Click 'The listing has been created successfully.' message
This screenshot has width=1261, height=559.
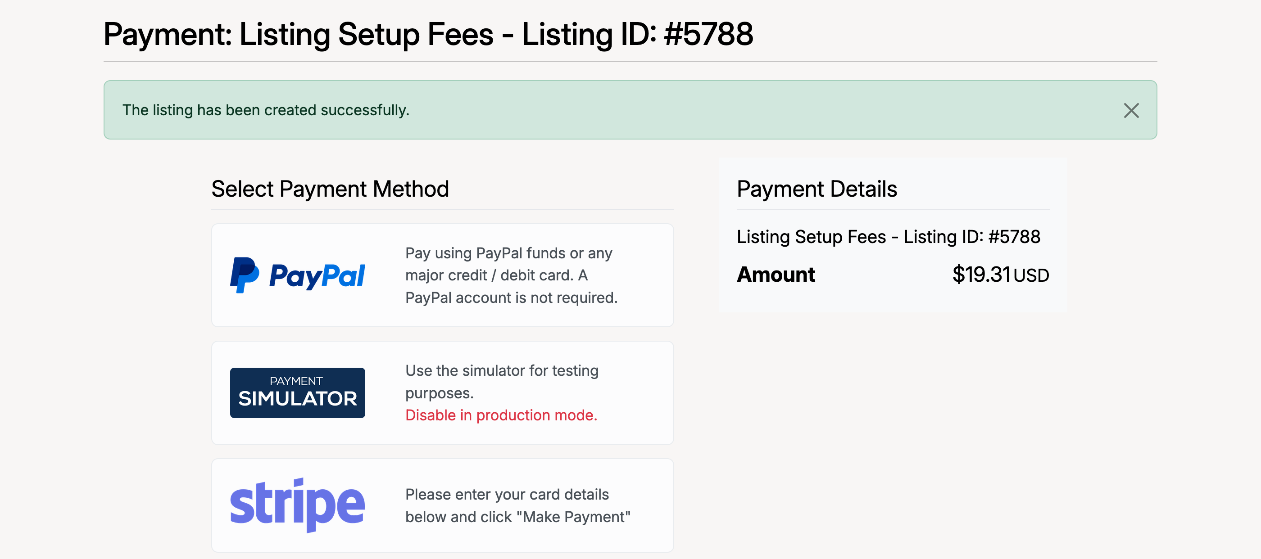coord(266,110)
